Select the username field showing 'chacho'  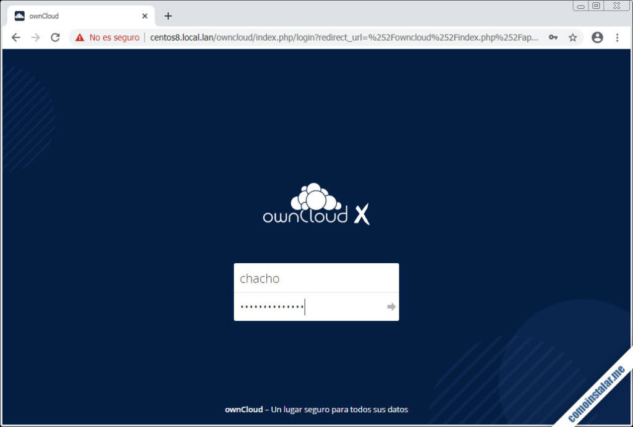316,278
